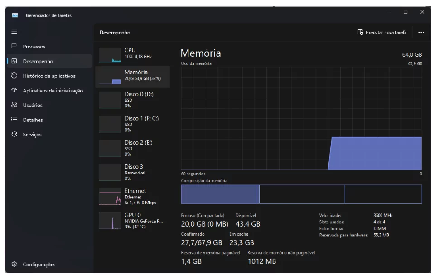434x275 pixels.
Task: Click the memory composition bar
Action: tap(301, 194)
